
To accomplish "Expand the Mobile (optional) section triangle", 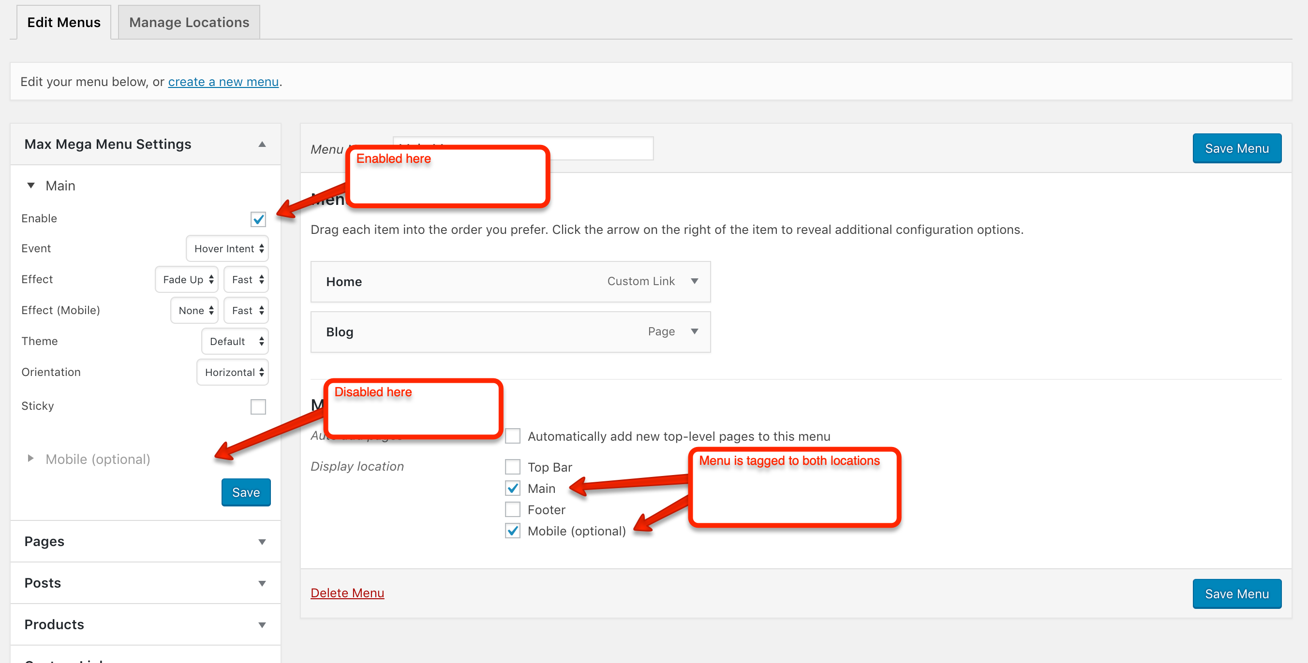I will click(x=30, y=459).
